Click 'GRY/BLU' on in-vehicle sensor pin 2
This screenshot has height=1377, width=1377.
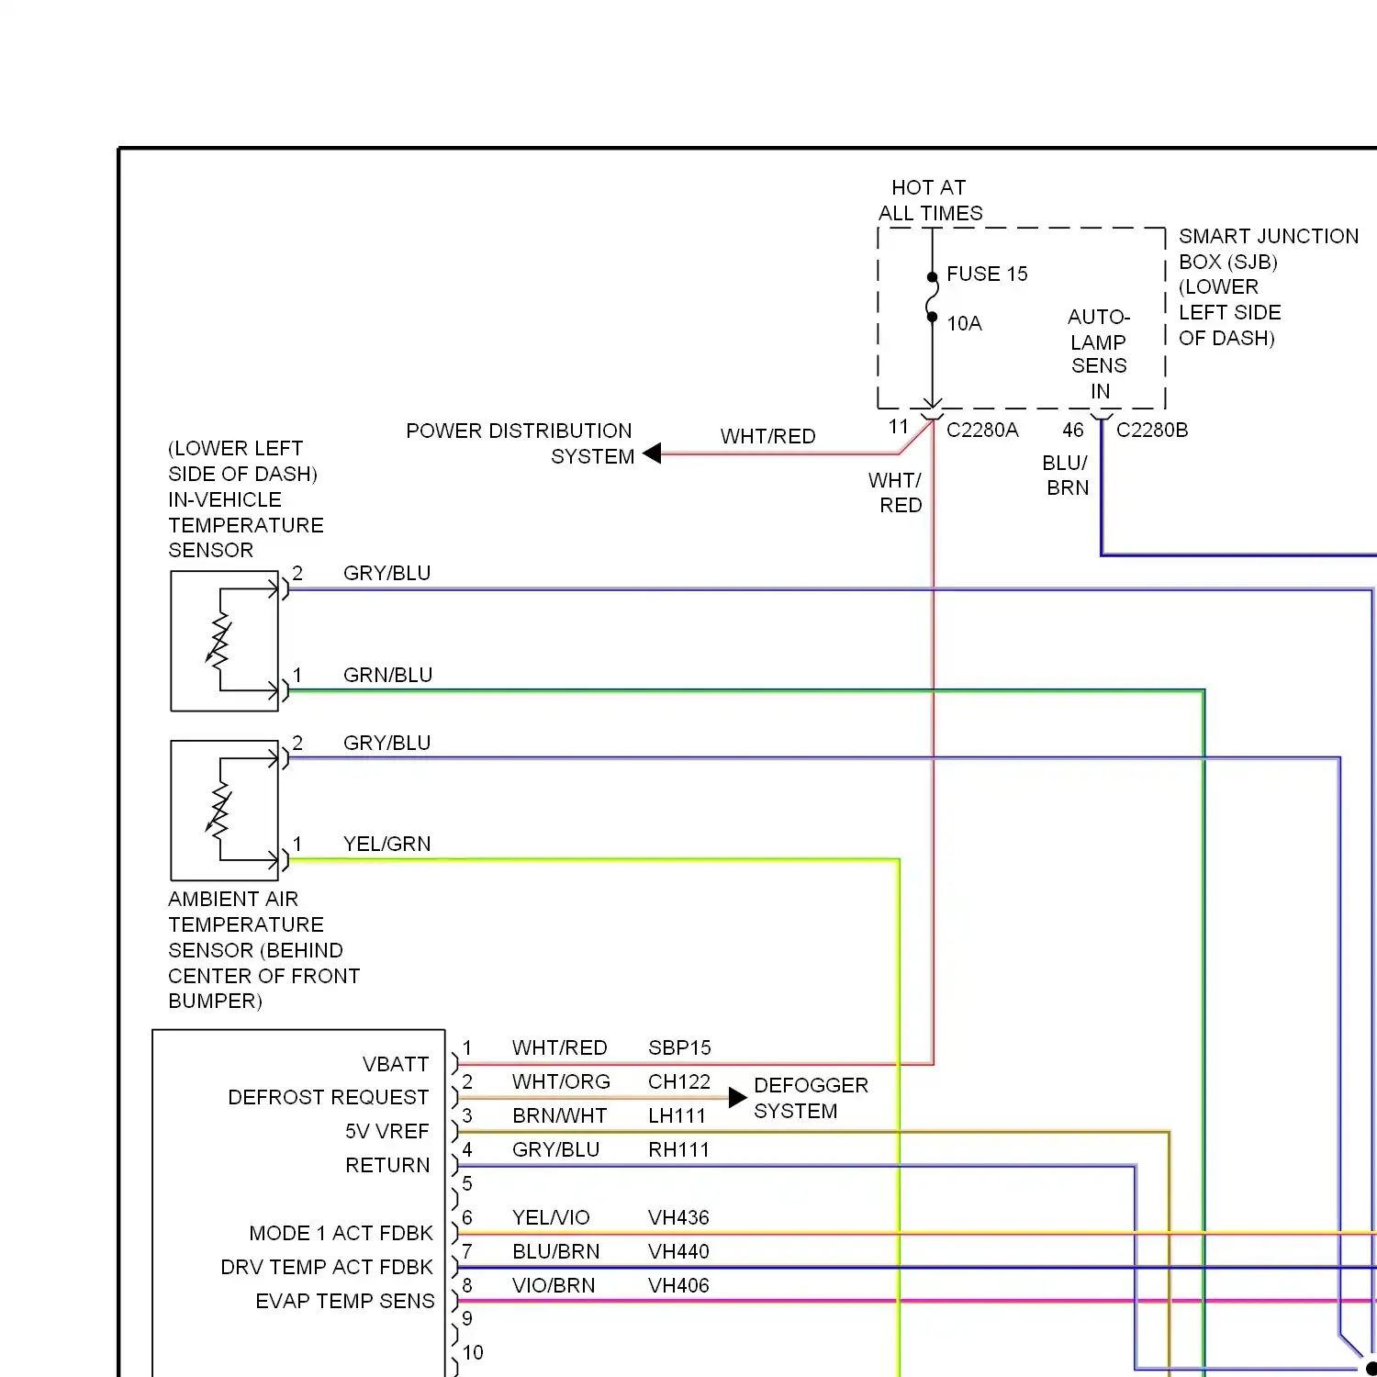point(387,573)
